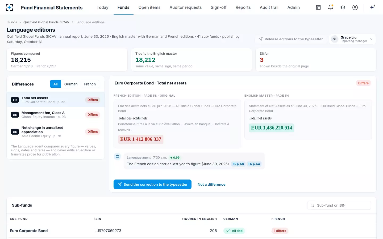The image size is (383, 239).
Task: Select the Funds tab
Action: (x=123, y=7)
